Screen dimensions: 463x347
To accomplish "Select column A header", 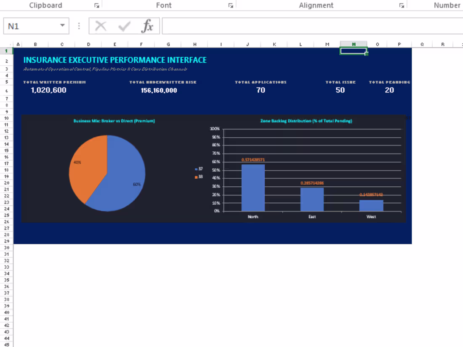I will [x=18, y=44].
